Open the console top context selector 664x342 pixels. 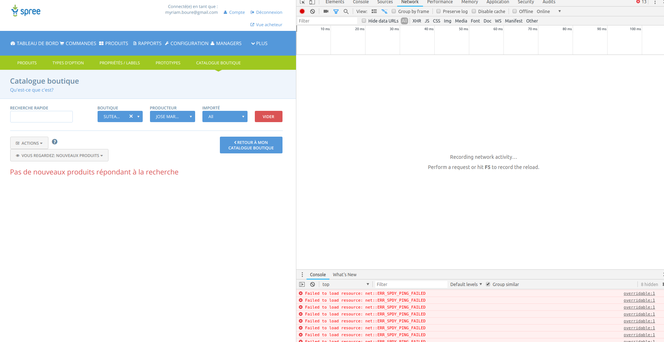pos(345,284)
